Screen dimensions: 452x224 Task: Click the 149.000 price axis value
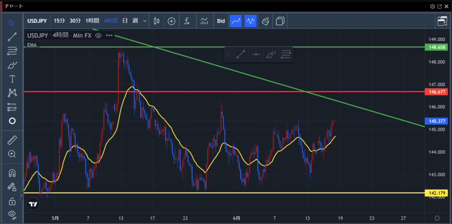tap(436, 39)
